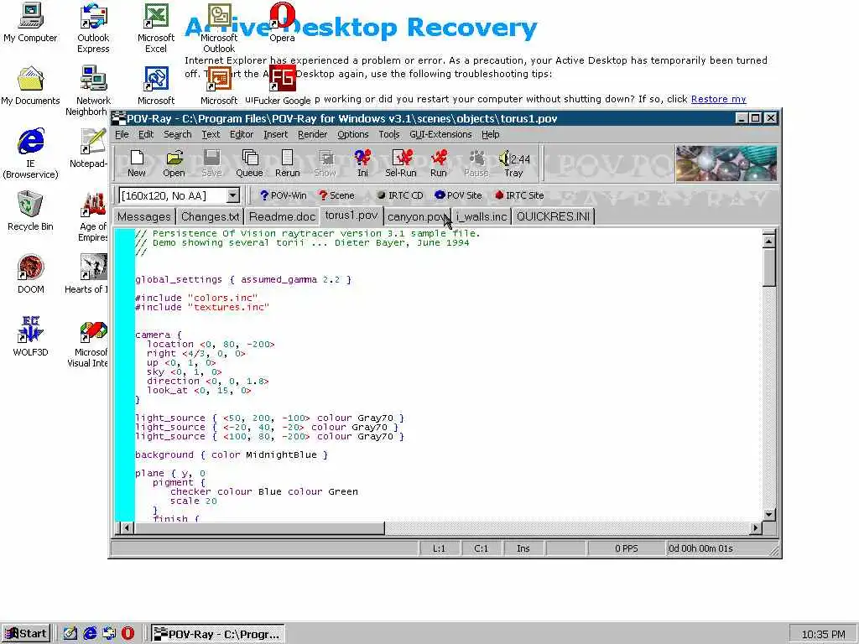Switch to the Messages tab
Screen dimensions: 859x644
coord(144,217)
